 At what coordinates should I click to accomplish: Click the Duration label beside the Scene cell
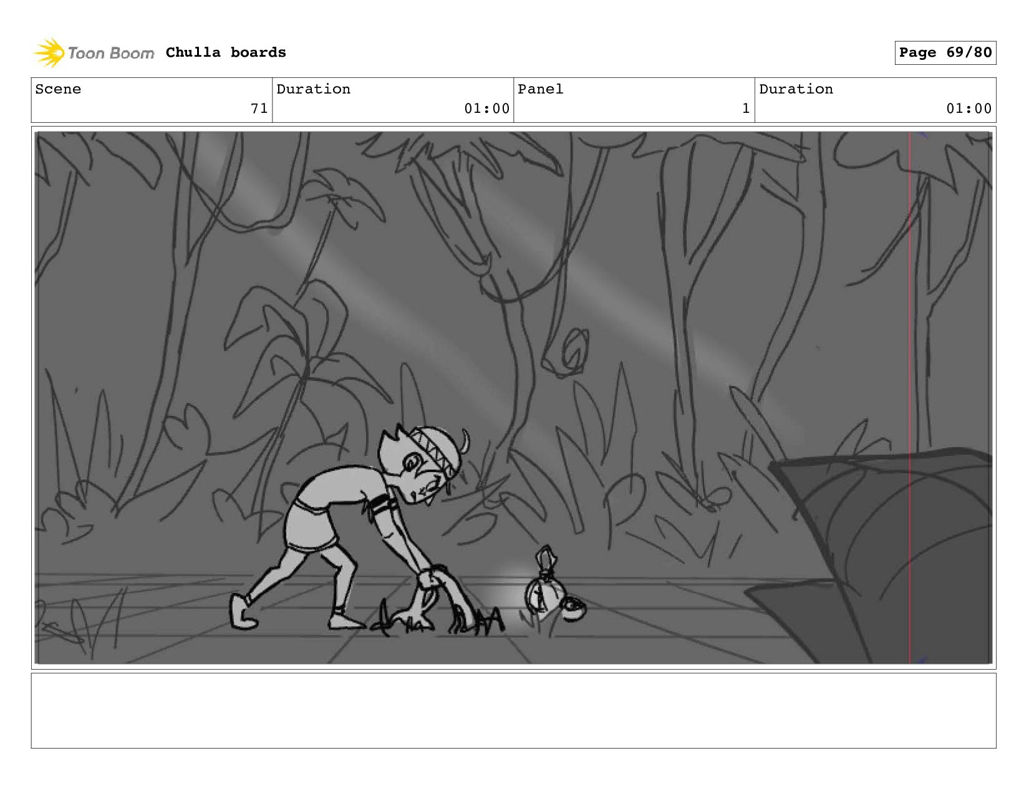[x=313, y=89]
